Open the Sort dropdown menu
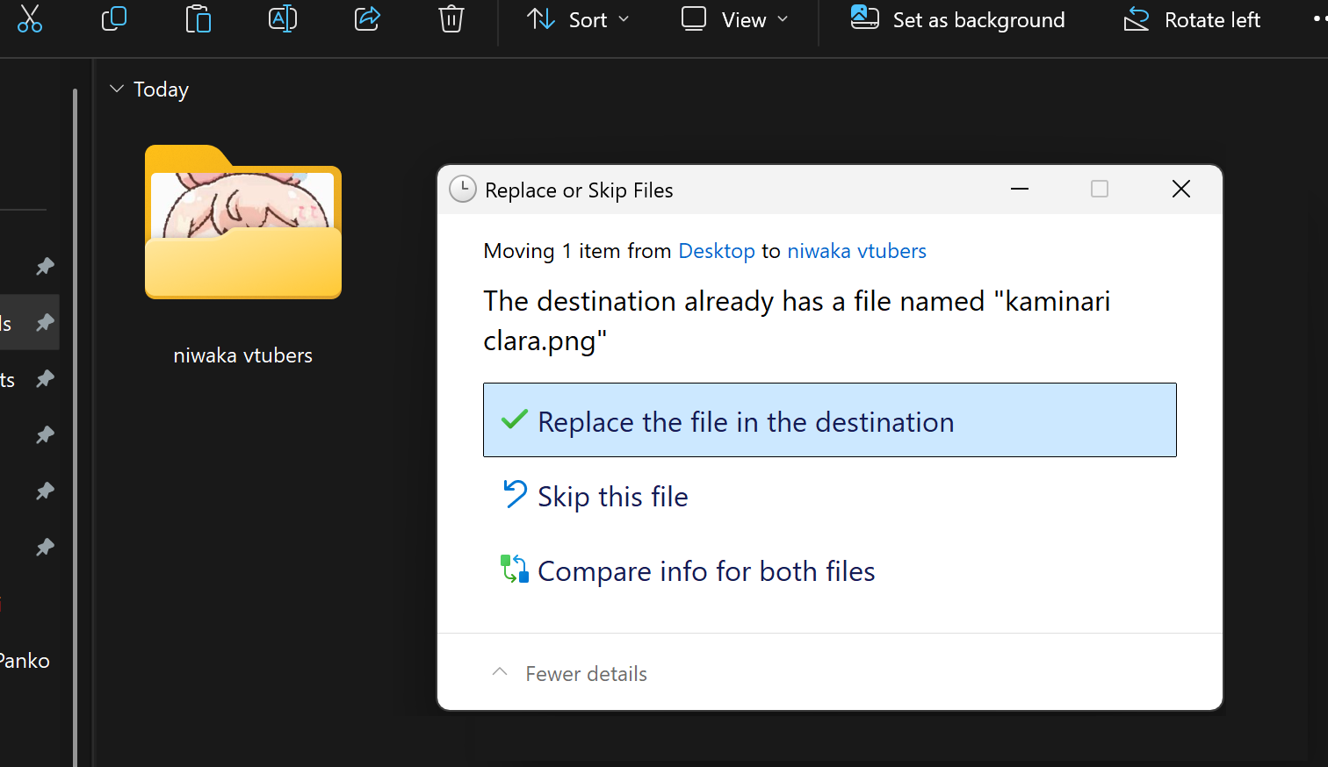Image resolution: width=1328 pixels, height=767 pixels. tap(578, 19)
